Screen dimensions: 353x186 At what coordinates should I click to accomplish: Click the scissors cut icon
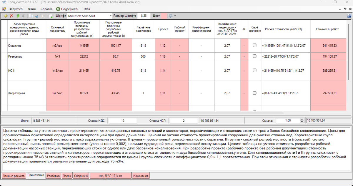coord(37,16)
